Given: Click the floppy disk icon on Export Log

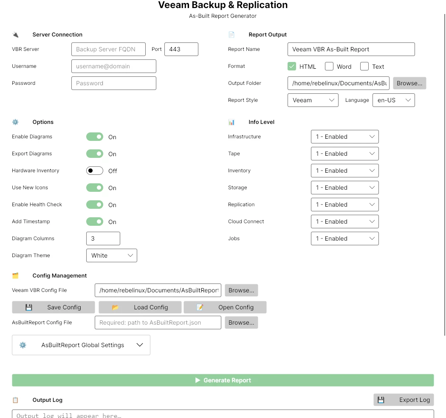Looking at the screenshot, I should (x=381, y=400).
